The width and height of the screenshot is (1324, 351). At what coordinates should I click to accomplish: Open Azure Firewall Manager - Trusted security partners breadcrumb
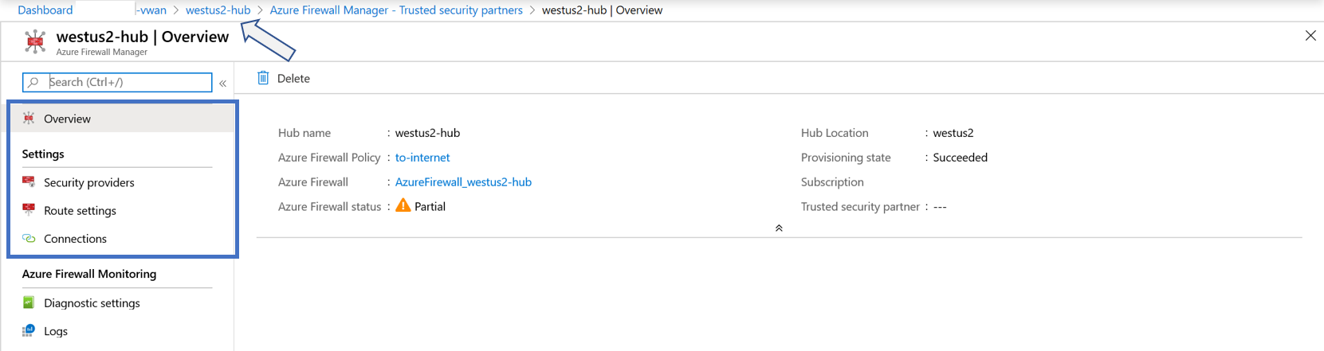(x=396, y=10)
